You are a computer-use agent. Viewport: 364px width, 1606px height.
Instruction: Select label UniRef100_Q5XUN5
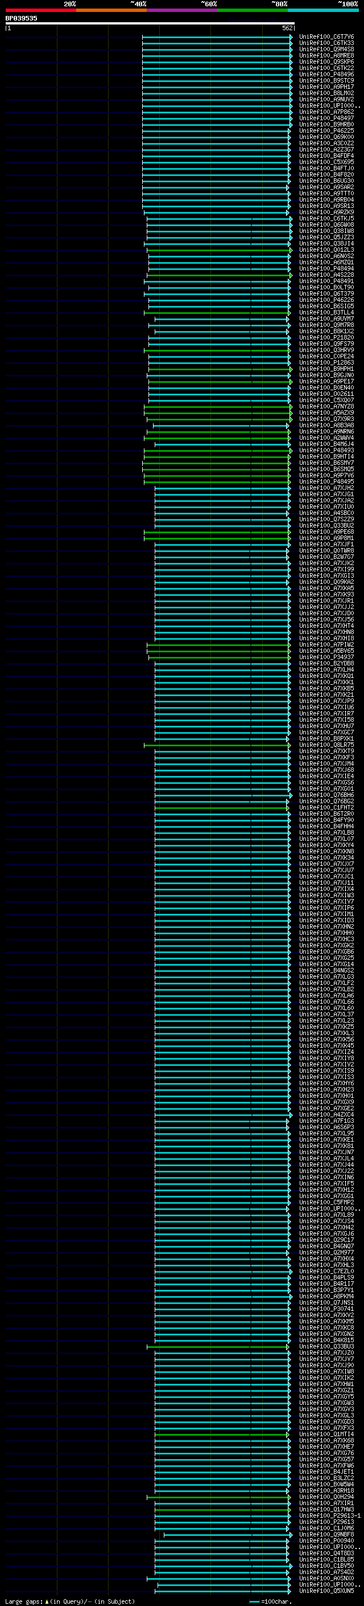pyautogui.click(x=326, y=1591)
